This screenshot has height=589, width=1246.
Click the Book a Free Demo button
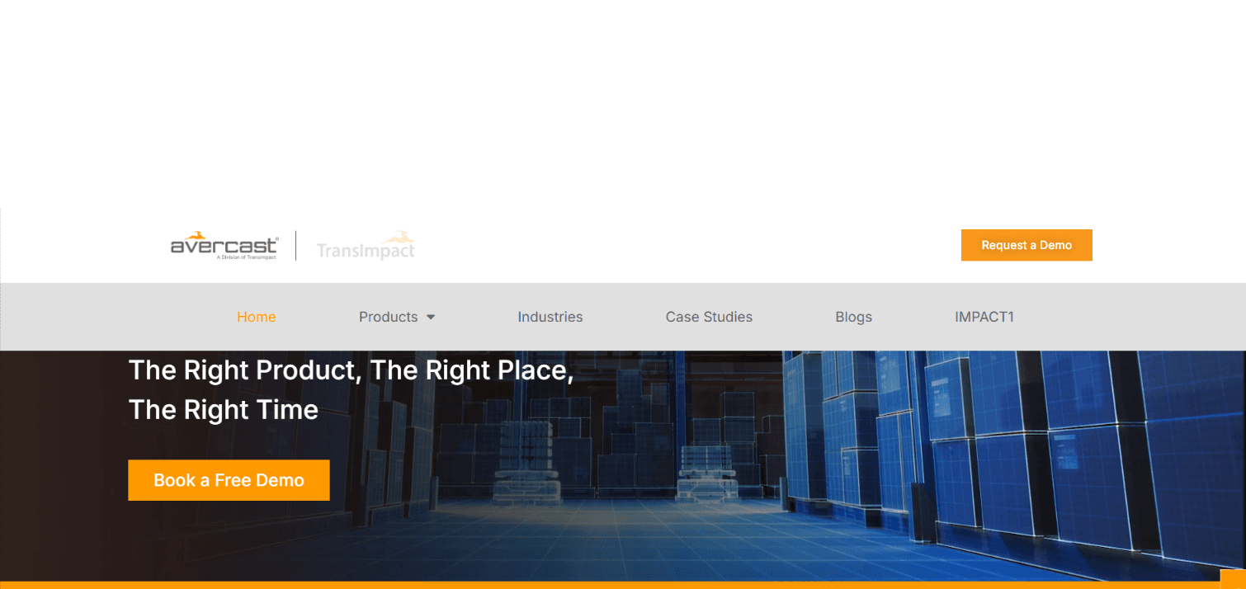(229, 480)
